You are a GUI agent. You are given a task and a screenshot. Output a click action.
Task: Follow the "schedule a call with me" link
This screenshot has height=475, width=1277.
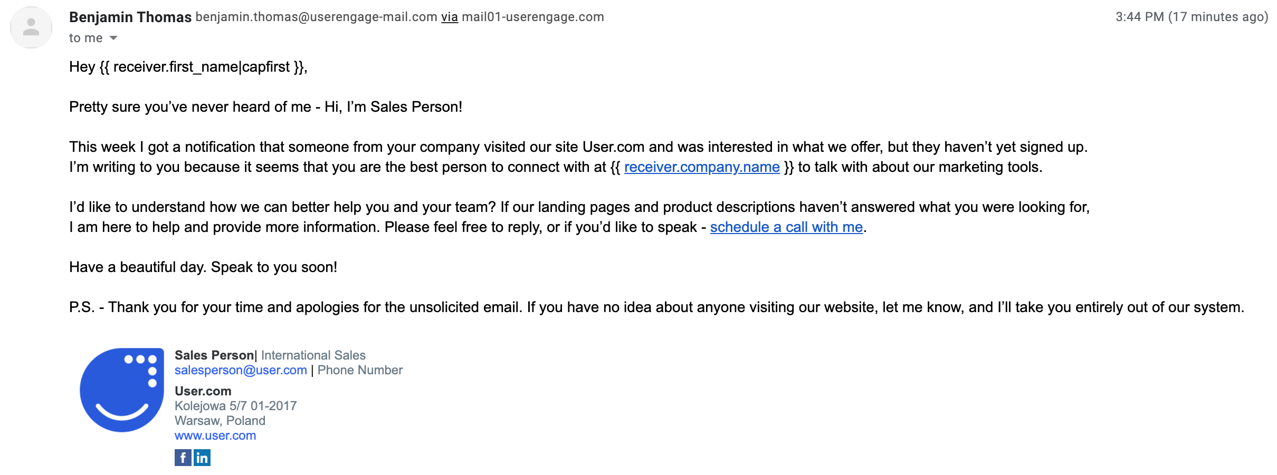coord(786,227)
